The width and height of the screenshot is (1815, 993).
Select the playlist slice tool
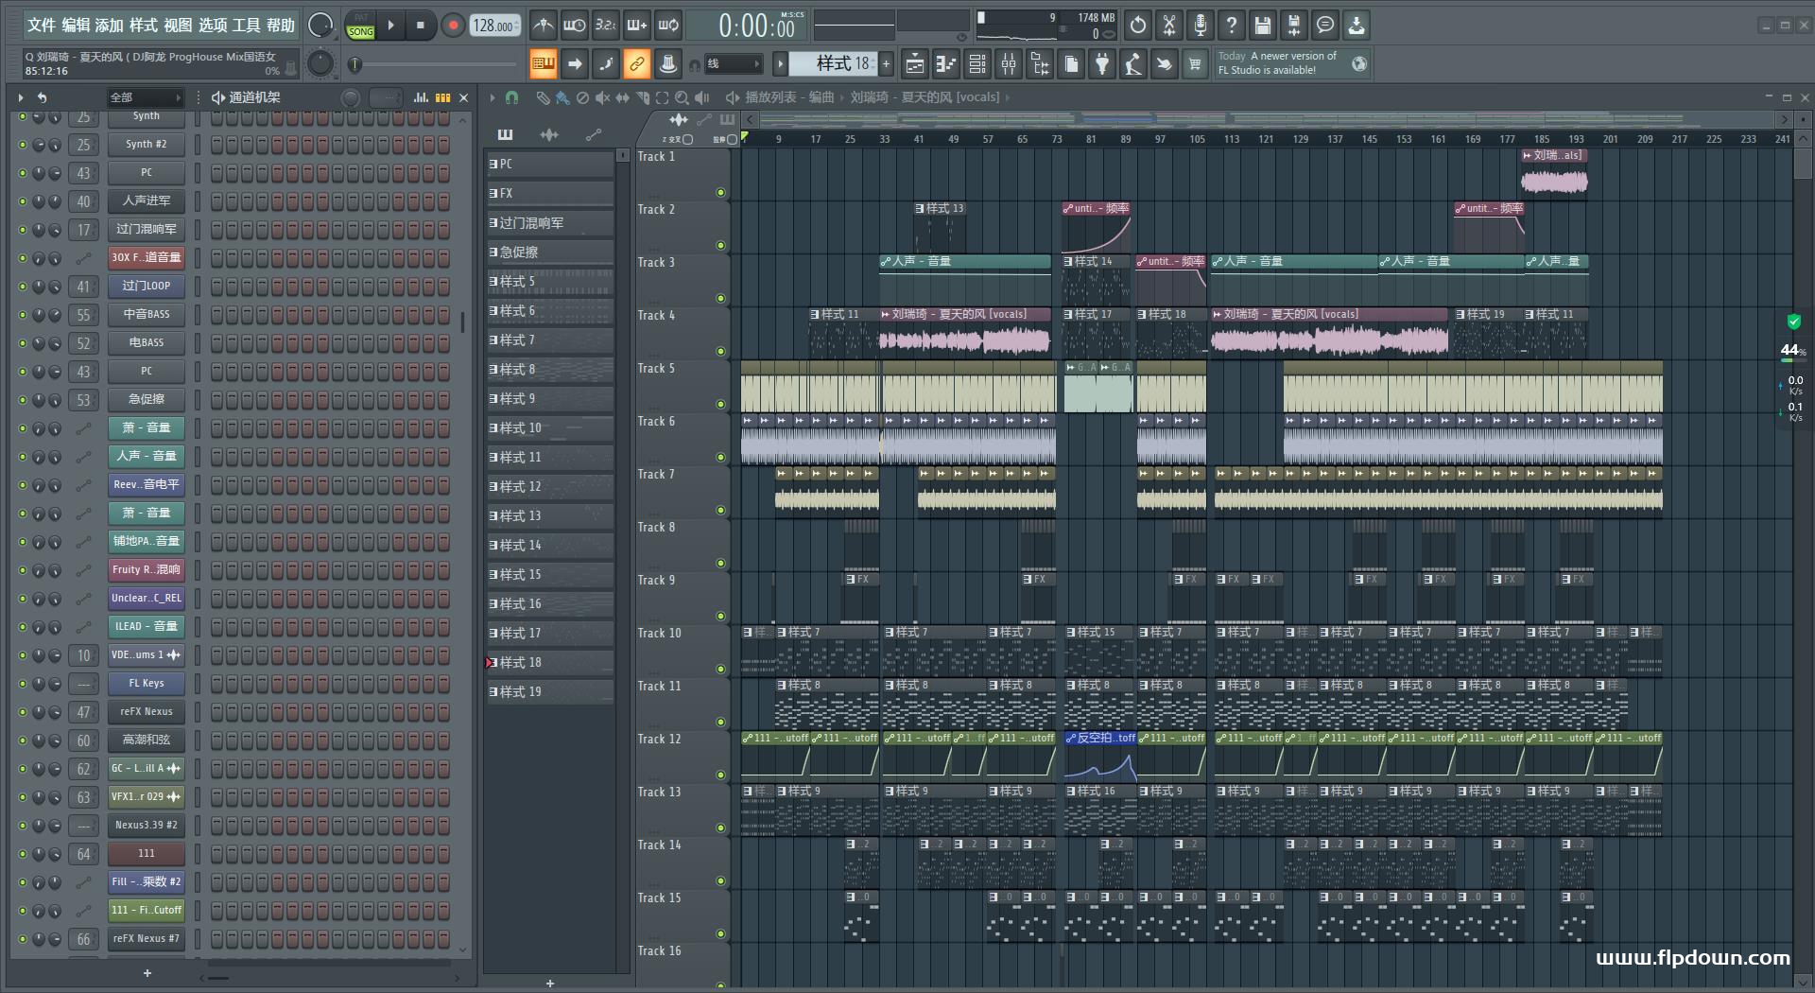point(643,97)
